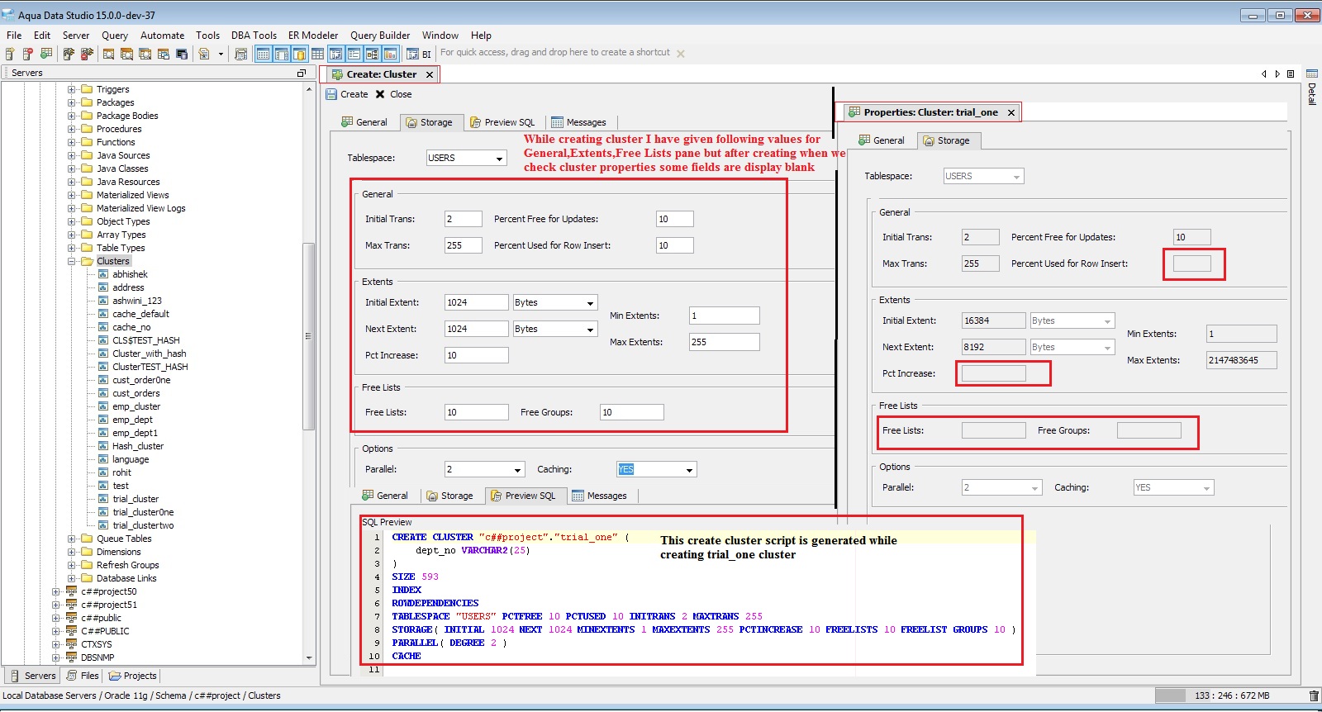Open Parallel dropdown in Create Cluster
The image size is (1322, 712).
pos(518,470)
